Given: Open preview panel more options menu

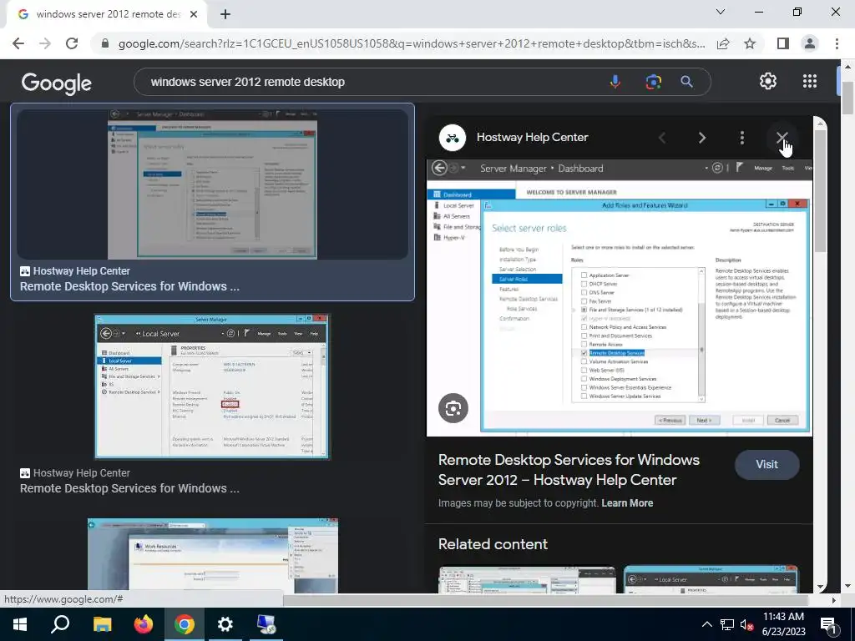Looking at the screenshot, I should tap(742, 138).
